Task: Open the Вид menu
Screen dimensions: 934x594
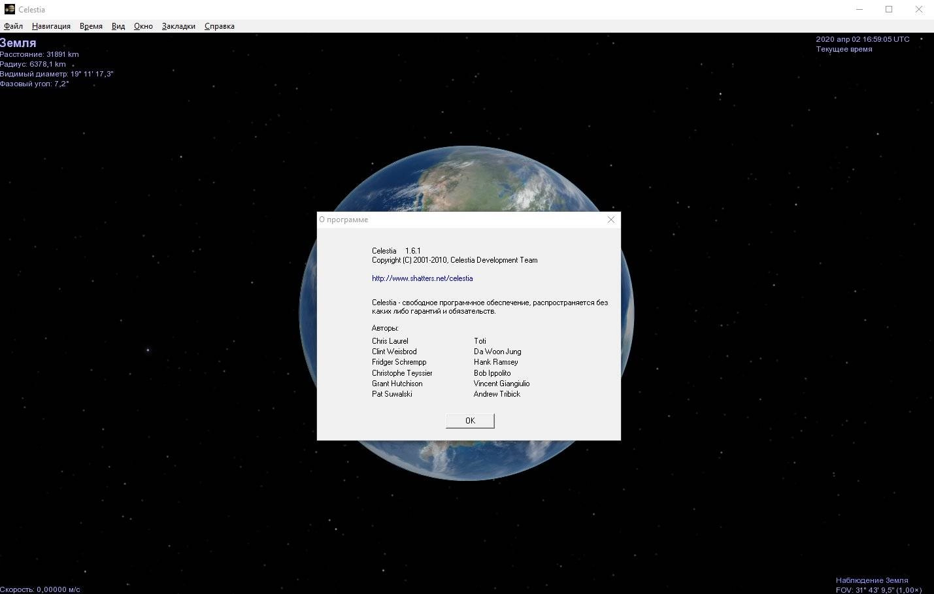Action: (118, 26)
